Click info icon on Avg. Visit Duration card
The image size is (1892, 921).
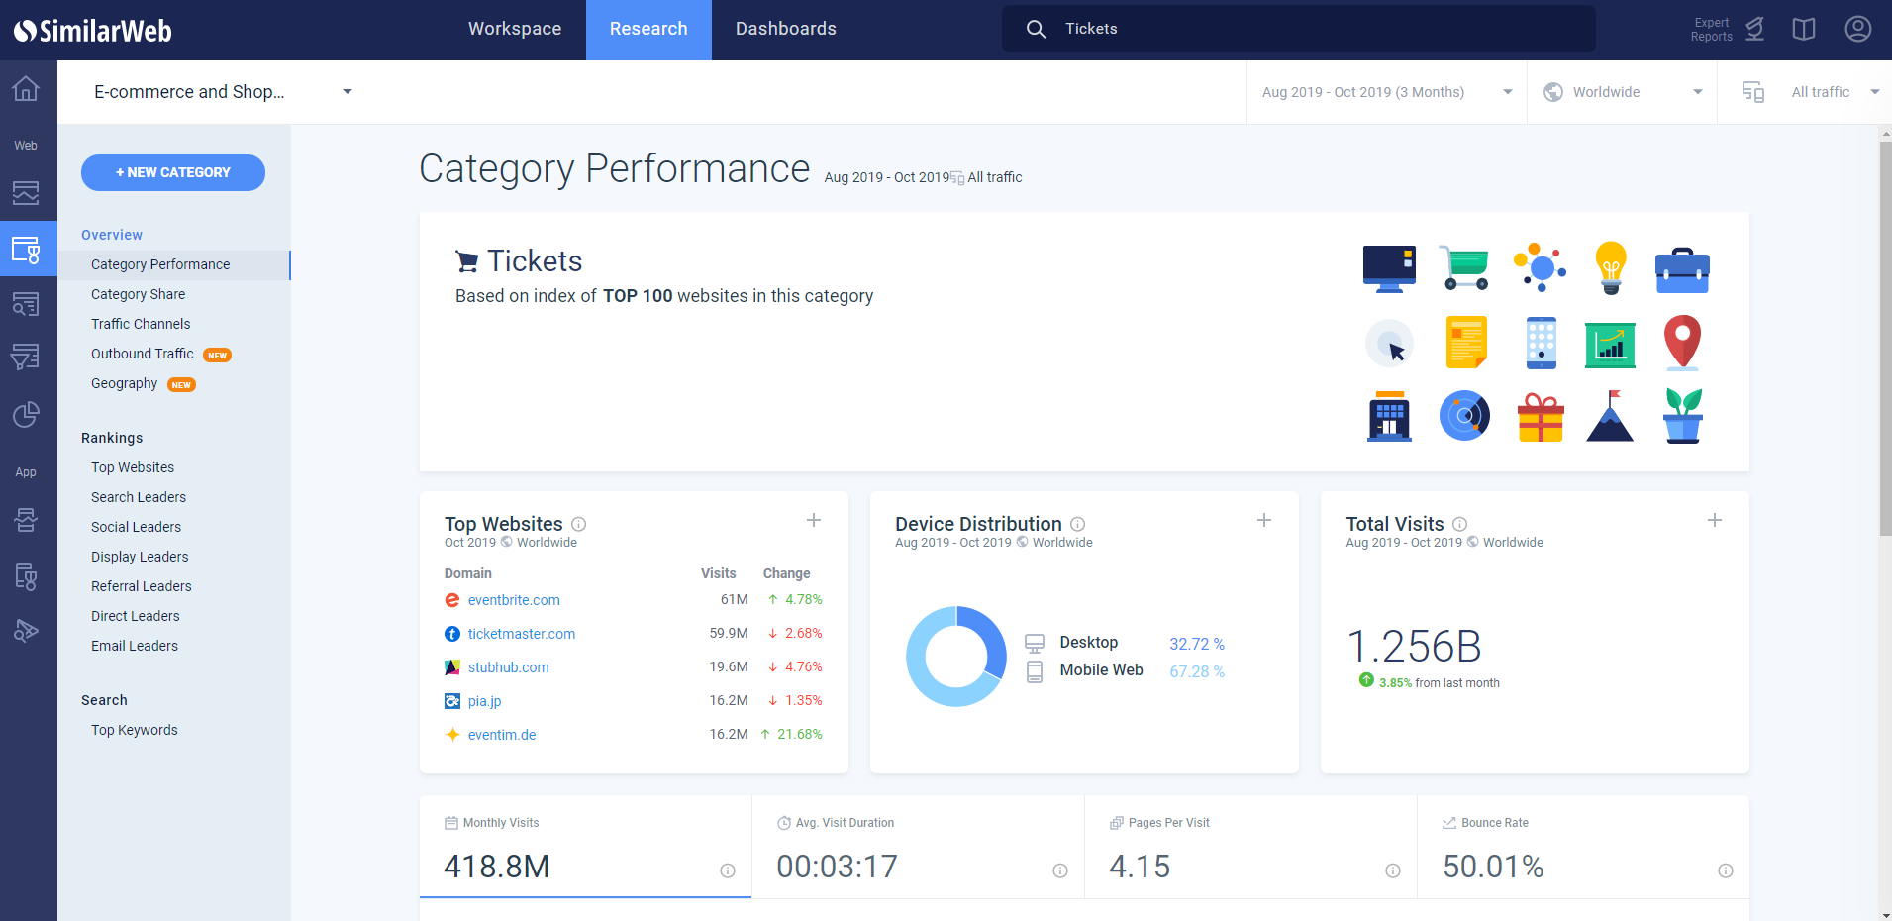click(1060, 870)
